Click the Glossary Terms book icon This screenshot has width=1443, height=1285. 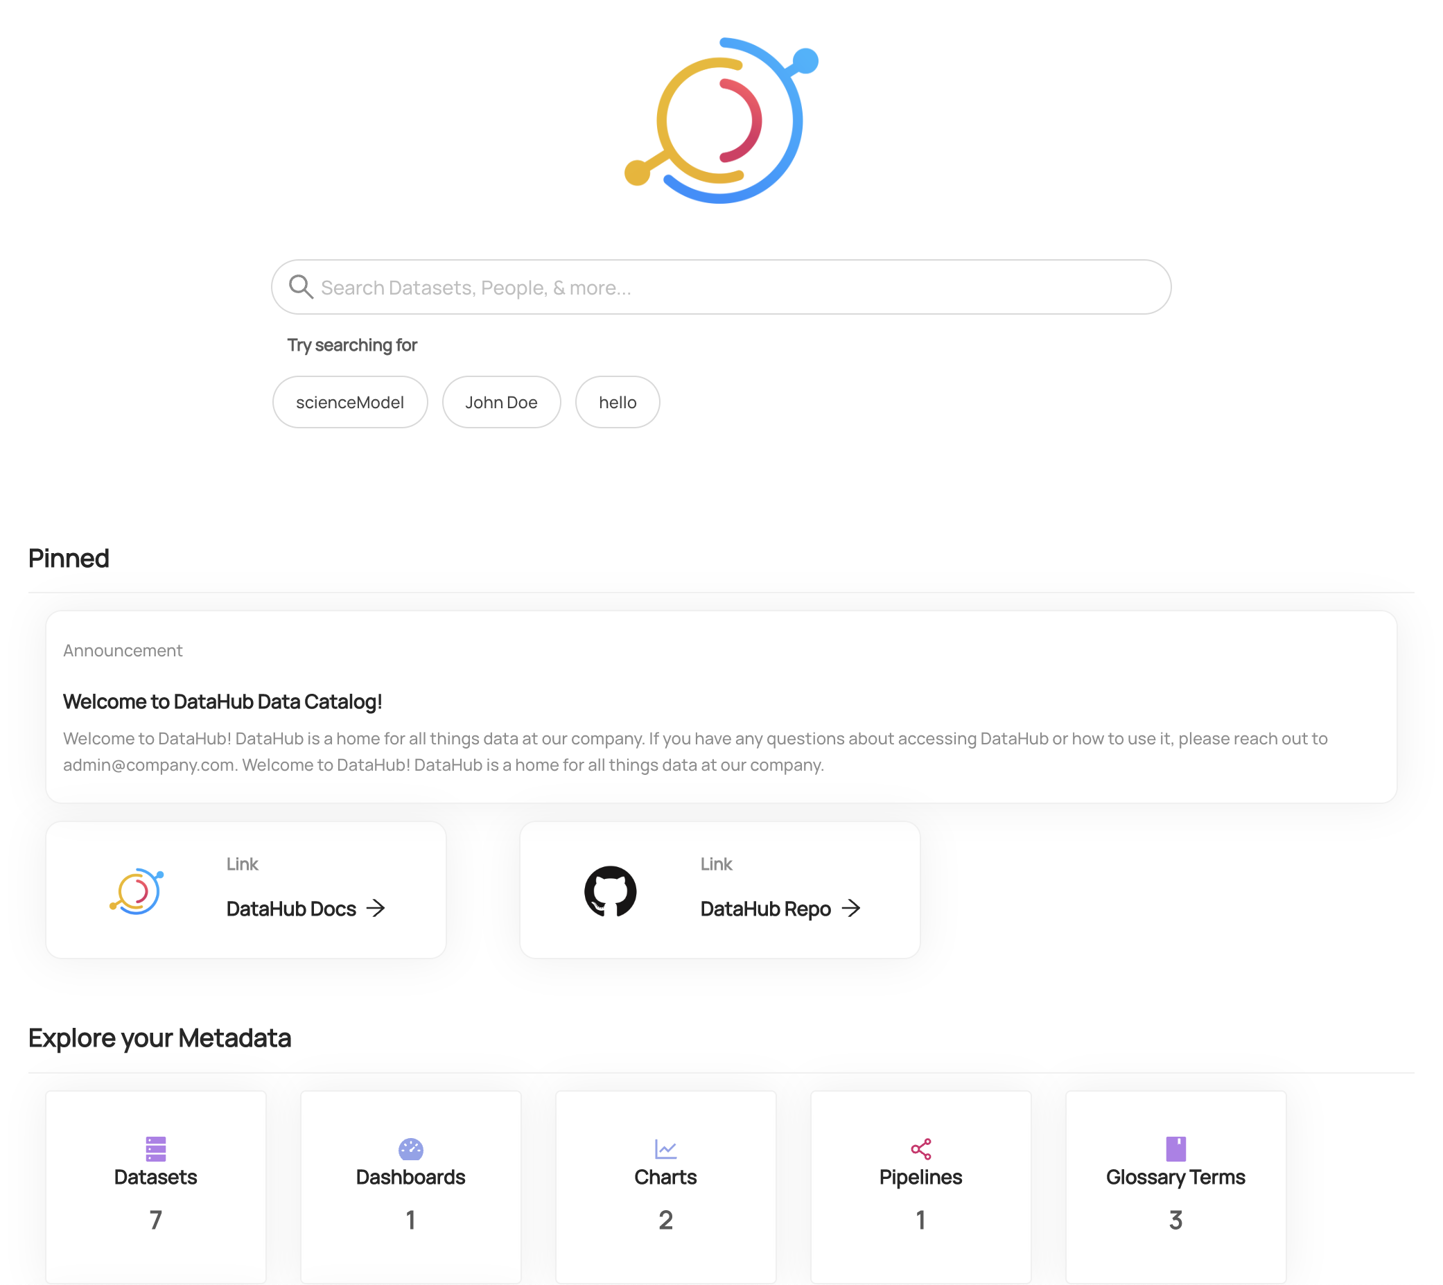(x=1175, y=1148)
